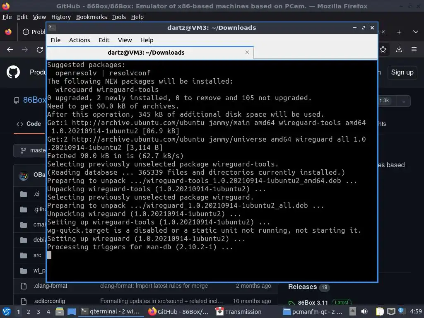
Task: Open Firefox File menu
Action: (x=7, y=17)
